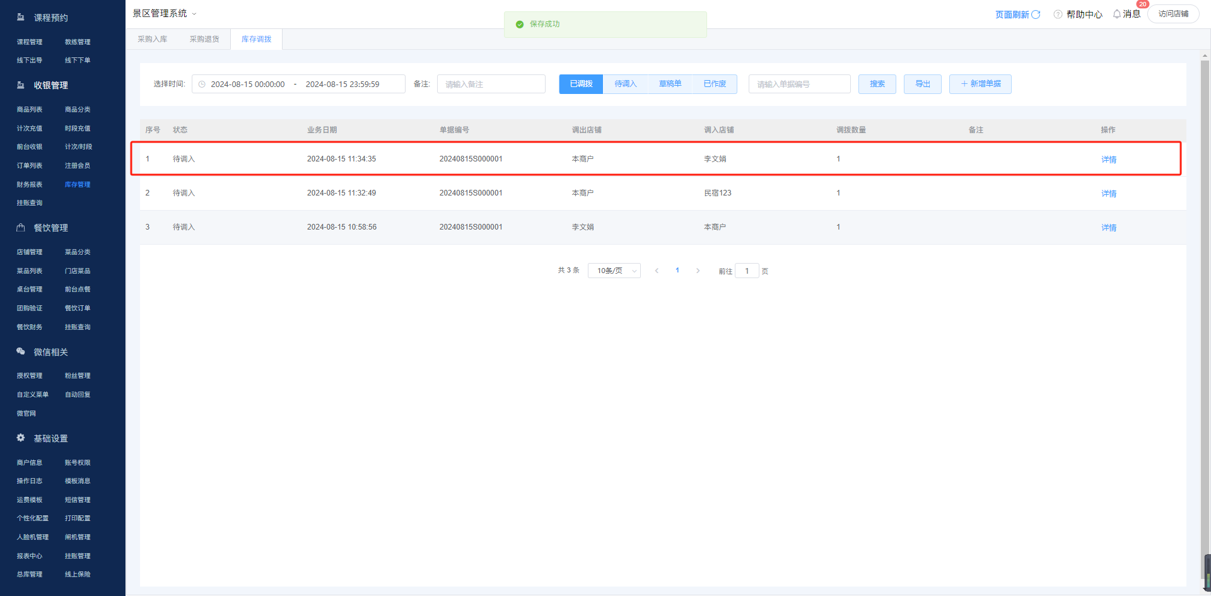Click the page refresh icon
Viewport: 1211px width, 596px height.
point(1036,15)
